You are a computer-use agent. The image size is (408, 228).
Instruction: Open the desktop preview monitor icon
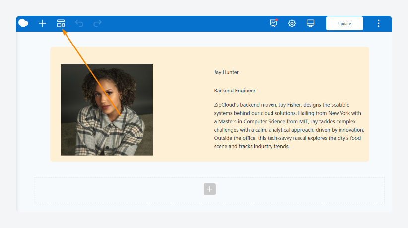coord(310,23)
